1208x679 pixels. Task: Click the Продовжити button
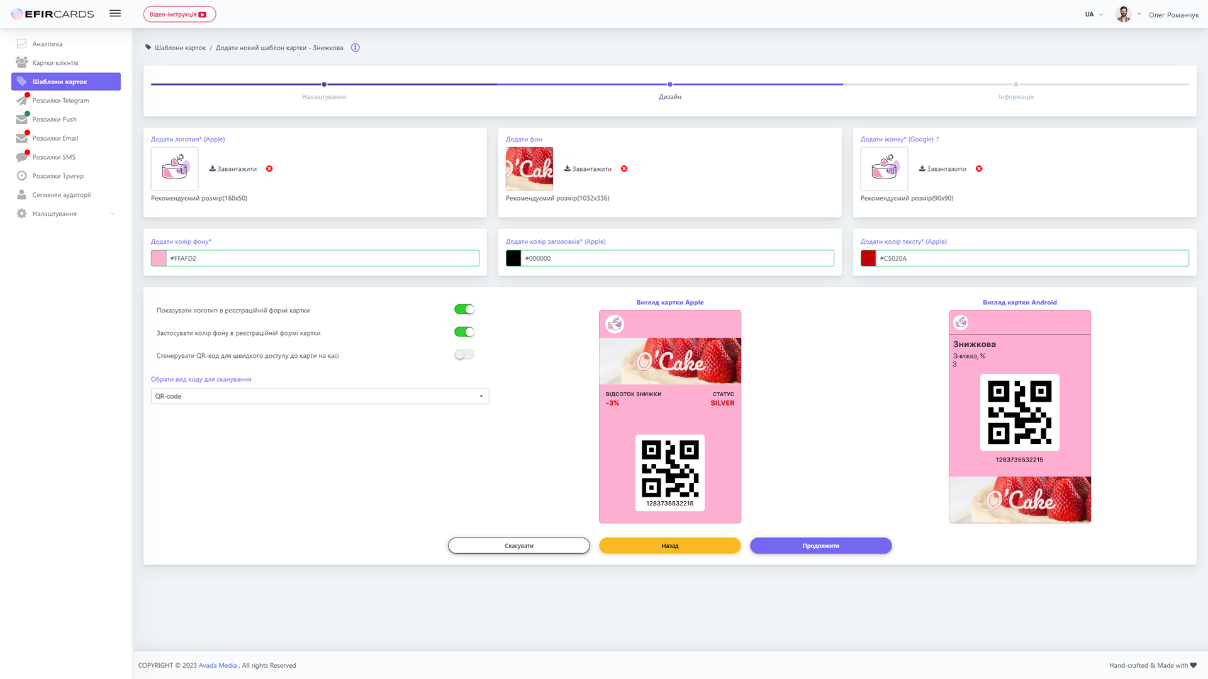point(820,545)
